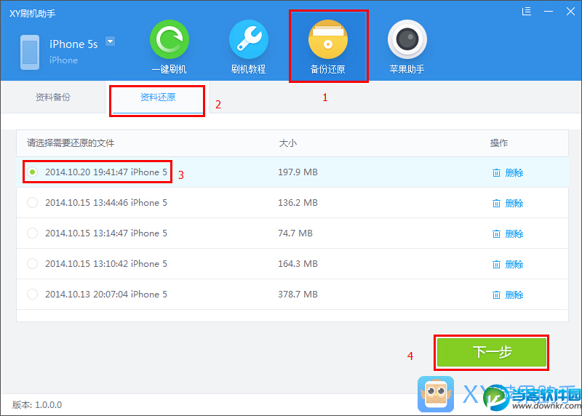Select radio for 2014.10.13 20:07:04 backup
Screen dimensions: 582x416
pos(32,295)
